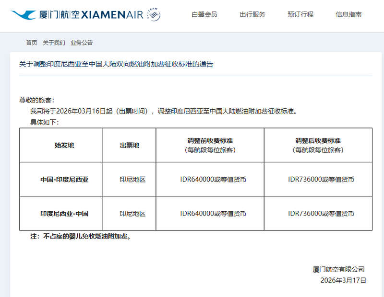Open the 信息指南 menu item

[348, 14]
